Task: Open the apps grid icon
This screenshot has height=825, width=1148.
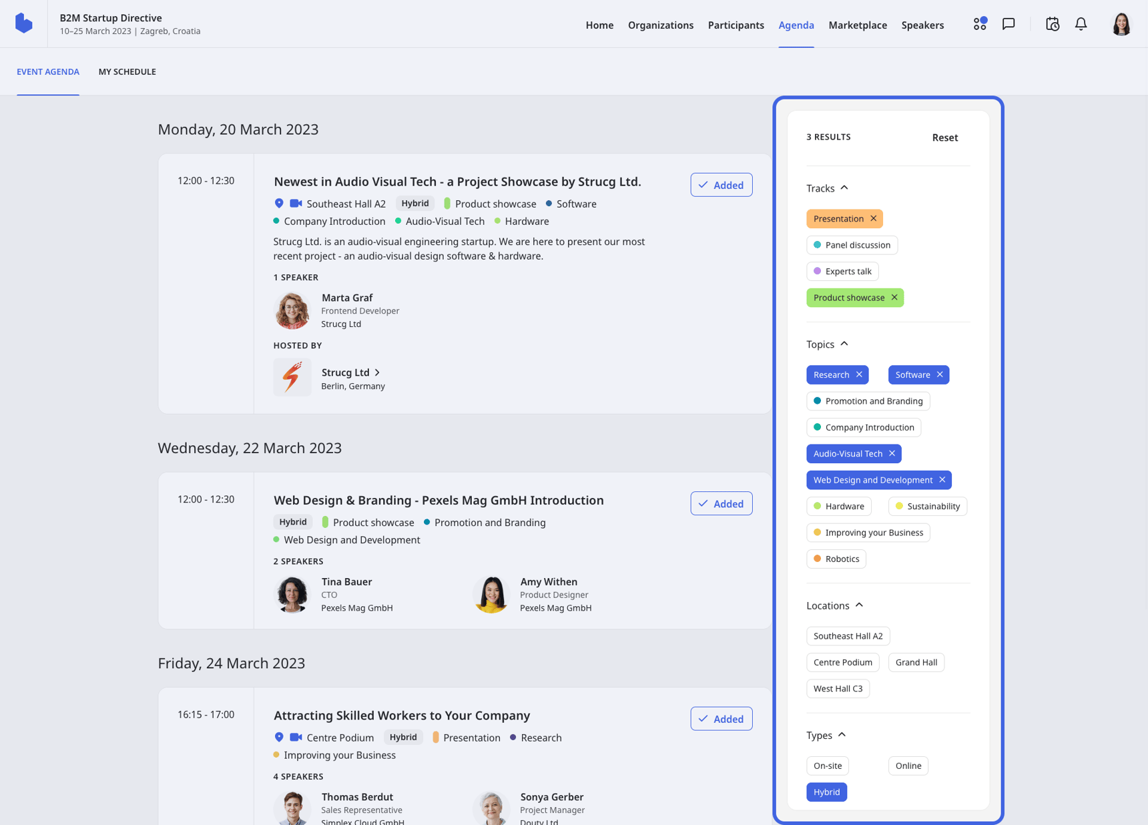Action: click(x=979, y=24)
